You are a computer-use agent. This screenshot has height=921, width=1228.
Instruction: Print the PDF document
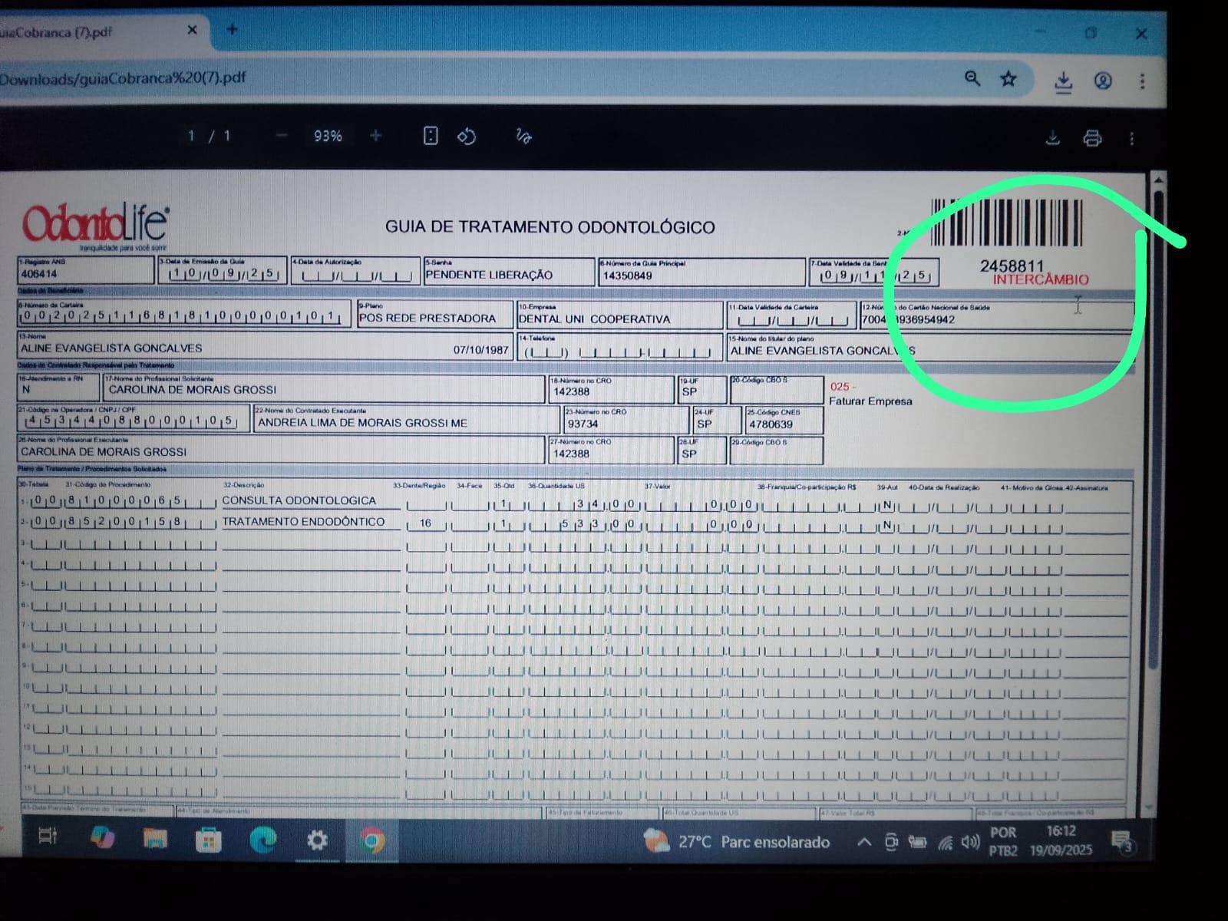click(x=1092, y=138)
